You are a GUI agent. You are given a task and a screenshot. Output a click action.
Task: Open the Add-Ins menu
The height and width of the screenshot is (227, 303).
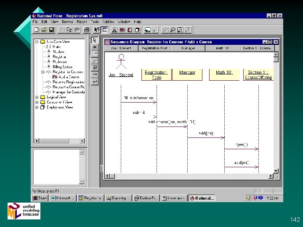coord(108,22)
